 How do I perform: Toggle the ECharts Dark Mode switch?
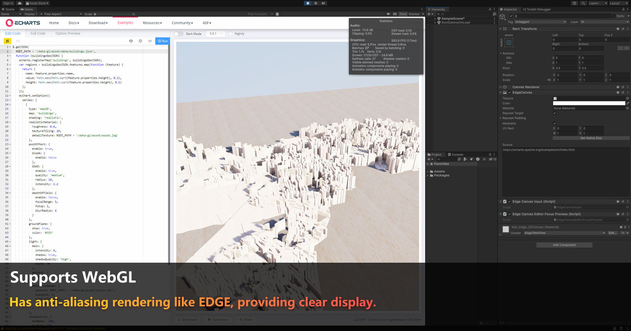(179, 34)
